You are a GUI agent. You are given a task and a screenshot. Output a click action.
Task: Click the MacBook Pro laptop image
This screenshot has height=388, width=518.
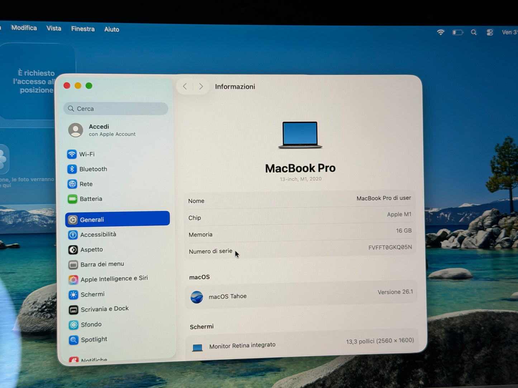[x=300, y=135]
